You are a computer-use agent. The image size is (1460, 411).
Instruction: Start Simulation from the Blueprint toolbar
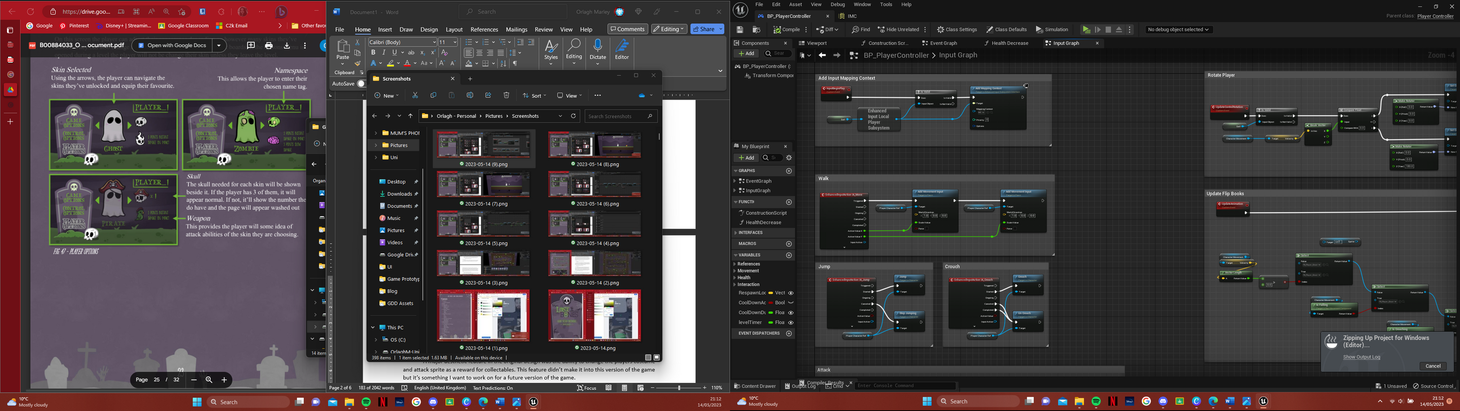(1052, 29)
